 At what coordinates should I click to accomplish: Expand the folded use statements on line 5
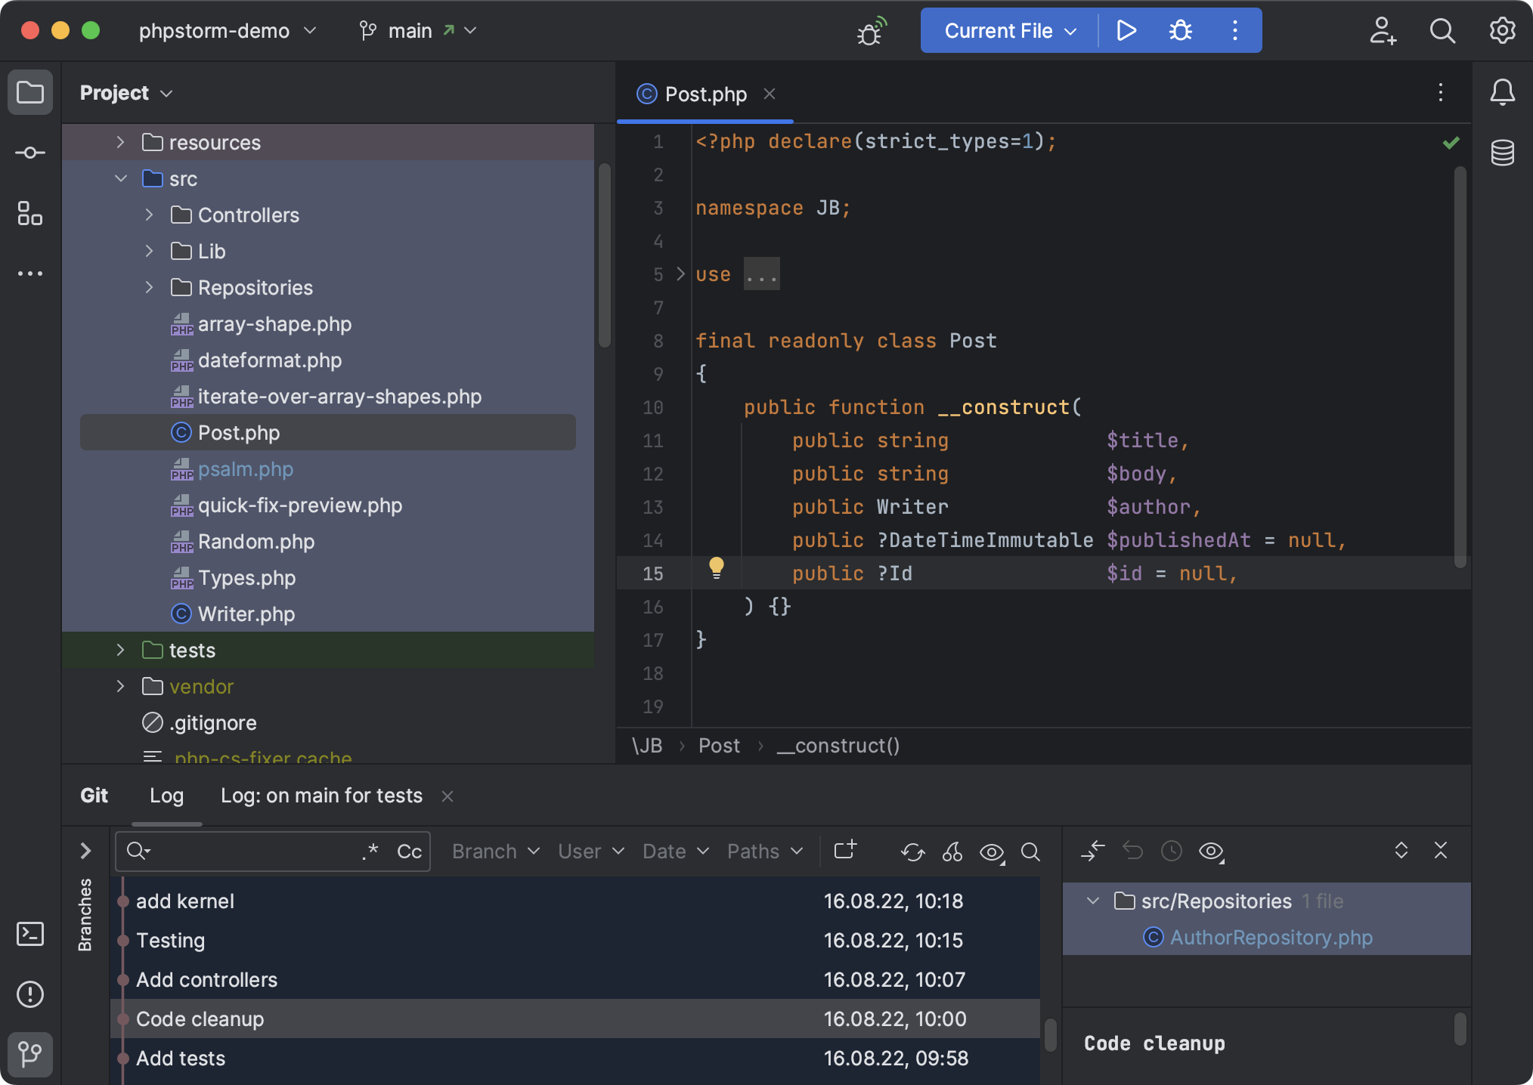coord(680,274)
